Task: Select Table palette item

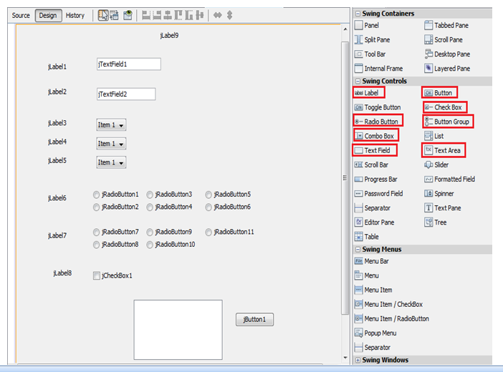Action: [367, 237]
